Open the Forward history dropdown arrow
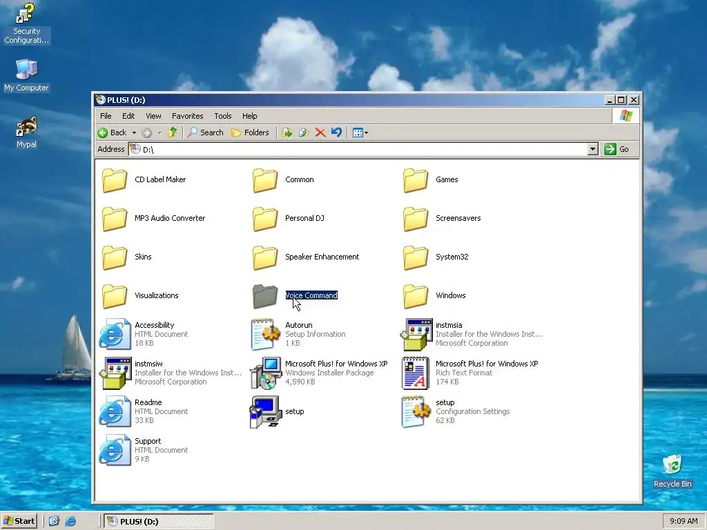This screenshot has width=707, height=530. tap(159, 133)
